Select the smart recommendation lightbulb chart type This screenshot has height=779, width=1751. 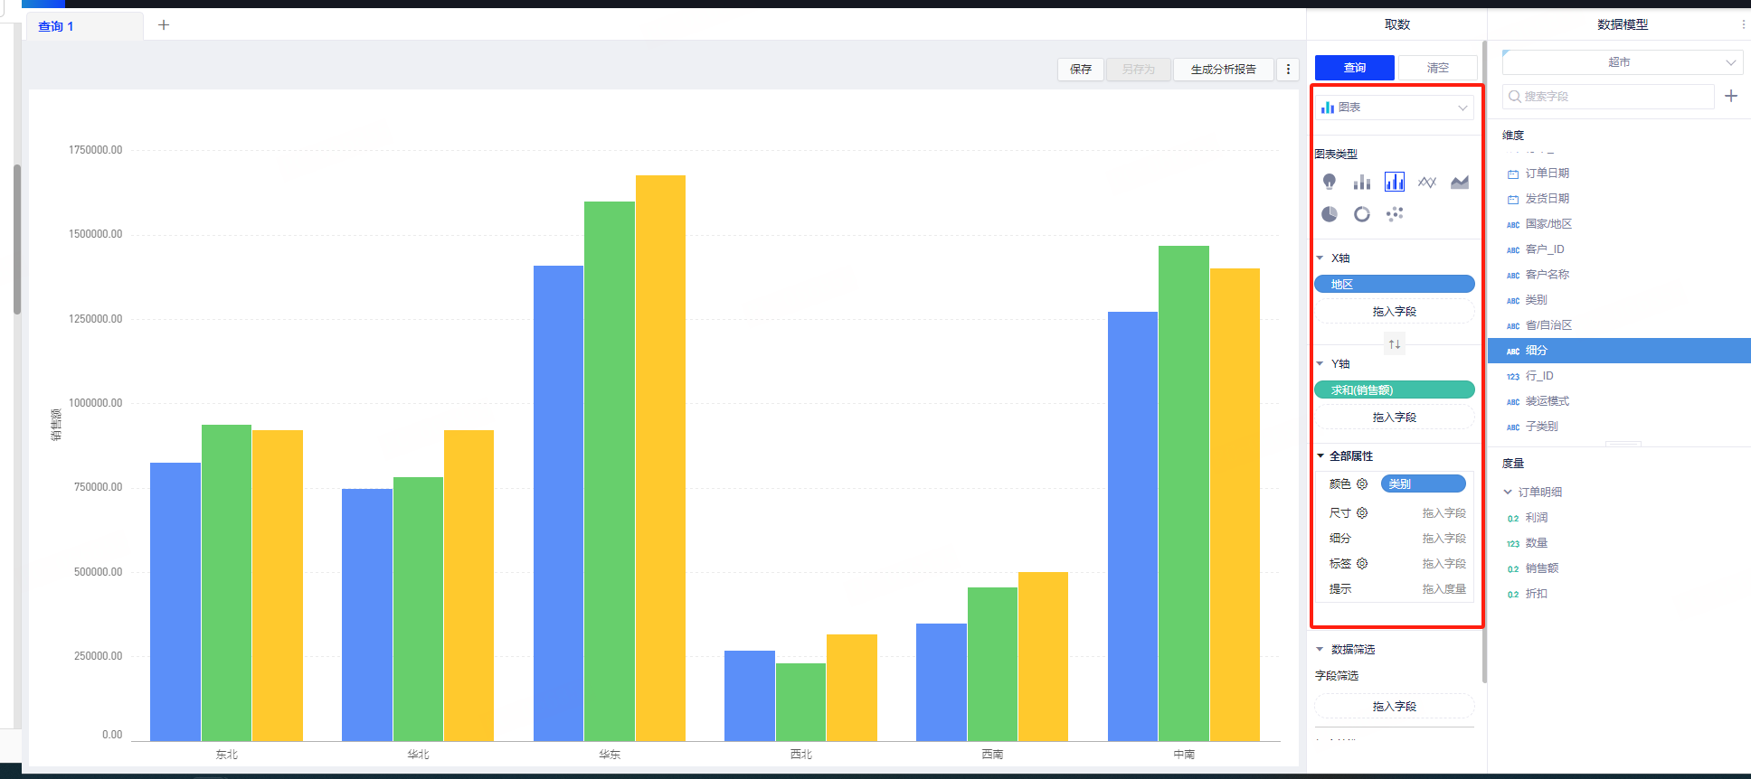pyautogui.click(x=1330, y=183)
